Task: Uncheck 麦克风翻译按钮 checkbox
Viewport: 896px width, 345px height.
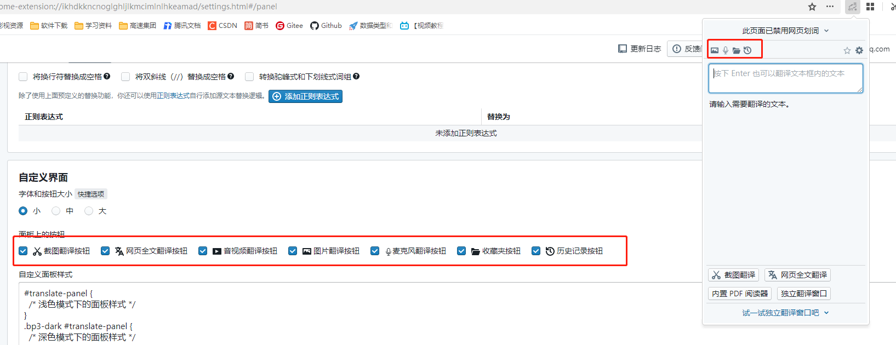Action: 375,251
